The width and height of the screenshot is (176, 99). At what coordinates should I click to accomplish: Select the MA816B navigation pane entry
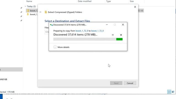tap(4, 79)
